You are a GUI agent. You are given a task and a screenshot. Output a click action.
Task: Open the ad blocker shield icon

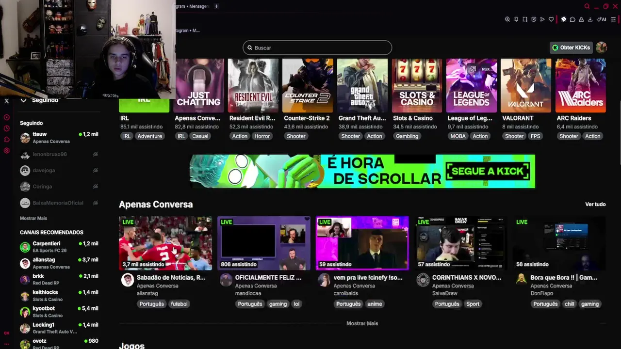point(534,19)
